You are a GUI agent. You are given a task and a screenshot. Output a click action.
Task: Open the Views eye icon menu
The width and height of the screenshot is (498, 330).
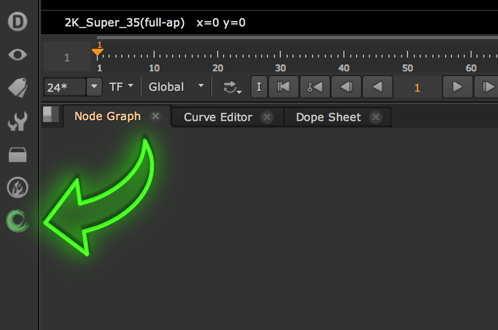(x=18, y=55)
